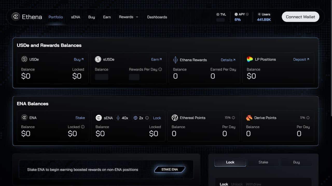
Task: Follow the sUSDe Earn link
Action: [156, 59]
